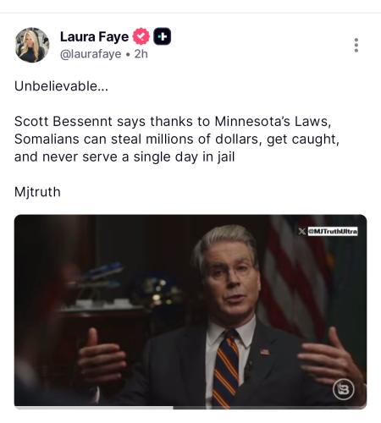This screenshot has width=381, height=423.
Task: Open Laura Faye's profile avatar
Action: 32,45
